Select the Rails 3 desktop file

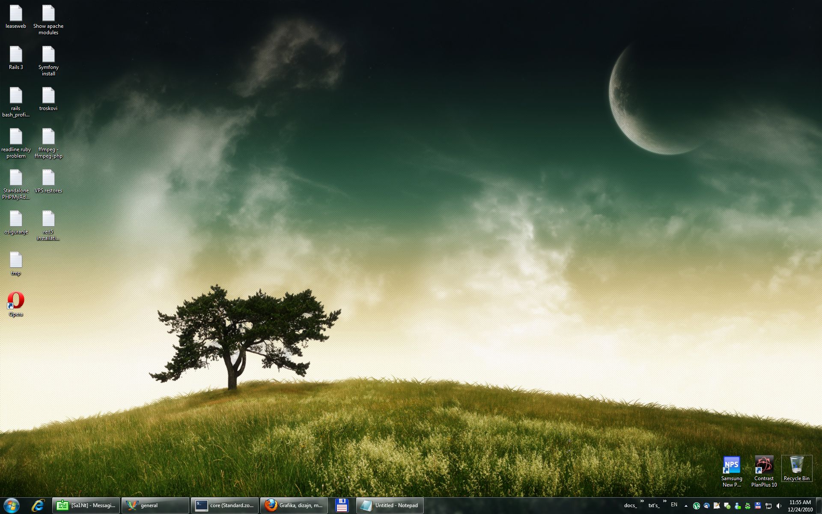[x=16, y=58]
